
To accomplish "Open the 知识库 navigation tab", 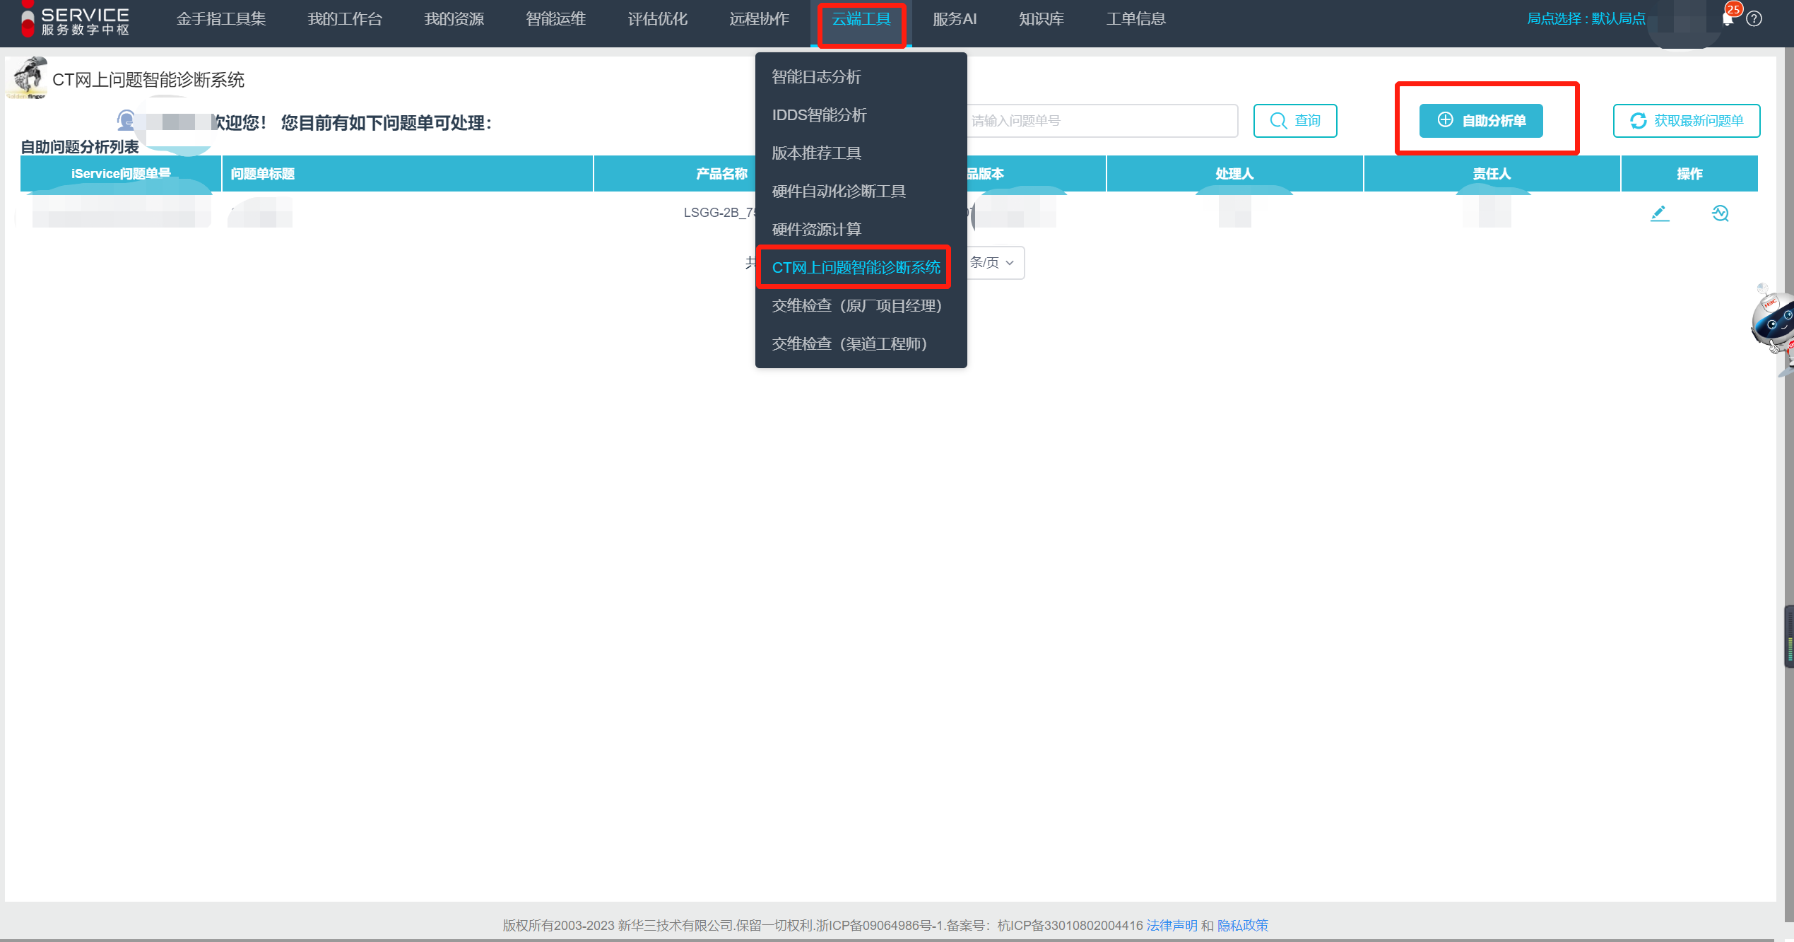I will (x=1041, y=19).
